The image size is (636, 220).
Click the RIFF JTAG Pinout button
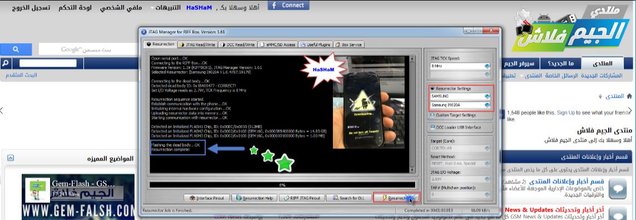[302, 198]
